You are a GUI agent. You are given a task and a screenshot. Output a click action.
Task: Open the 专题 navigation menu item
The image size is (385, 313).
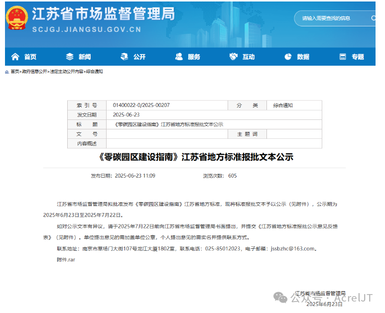(x=358, y=57)
